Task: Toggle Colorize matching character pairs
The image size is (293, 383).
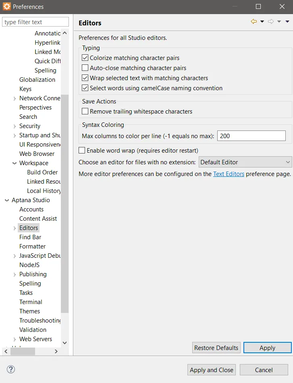Action: click(85, 58)
